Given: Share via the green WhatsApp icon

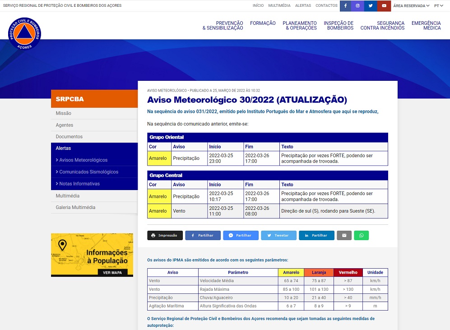Looking at the screenshot, I should (x=362, y=235).
